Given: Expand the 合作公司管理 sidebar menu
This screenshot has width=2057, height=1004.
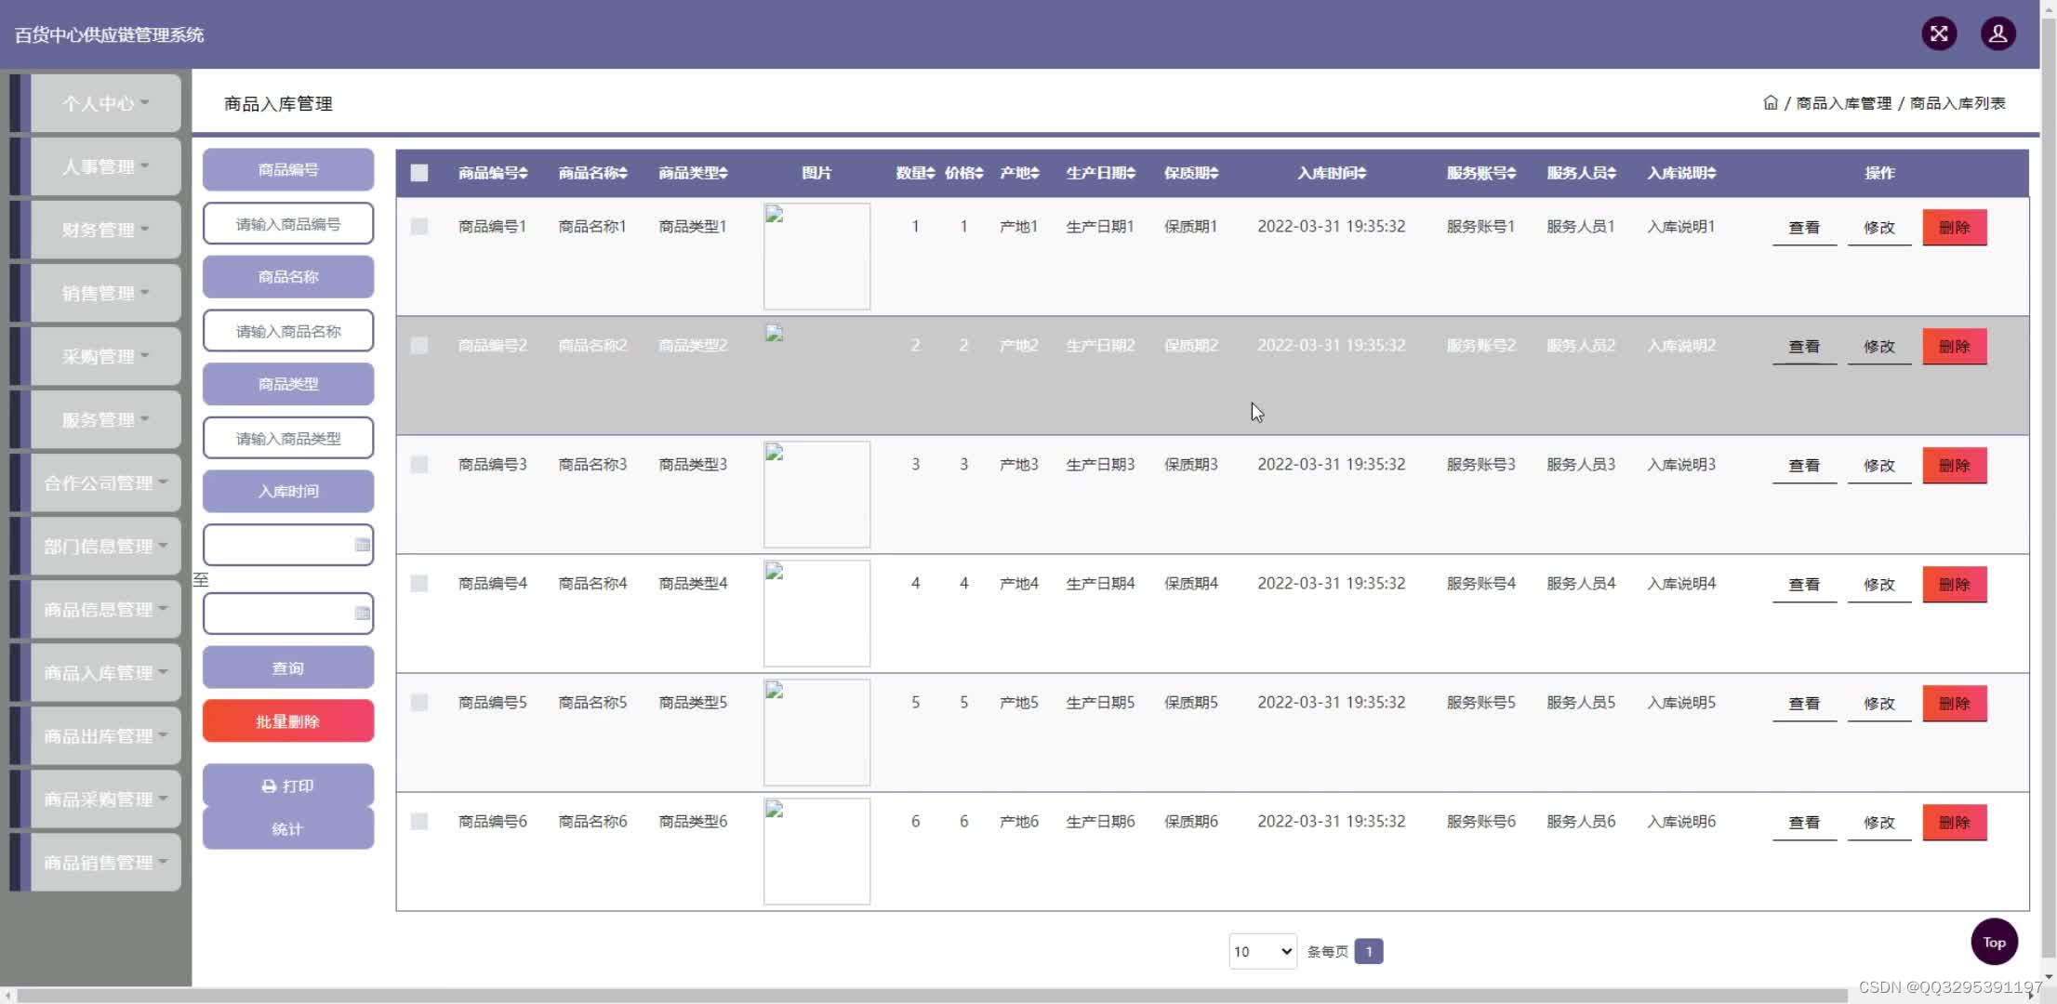Looking at the screenshot, I should click(x=106, y=482).
